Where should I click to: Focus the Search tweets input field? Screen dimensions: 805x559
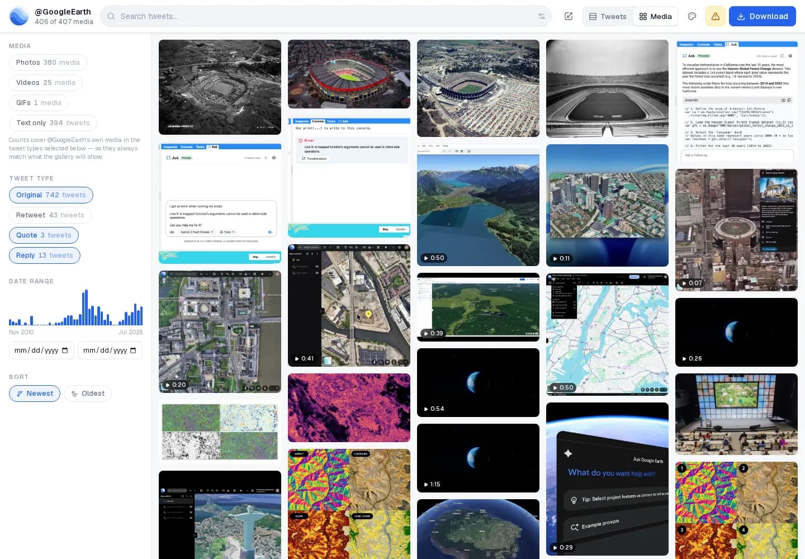click(x=326, y=16)
